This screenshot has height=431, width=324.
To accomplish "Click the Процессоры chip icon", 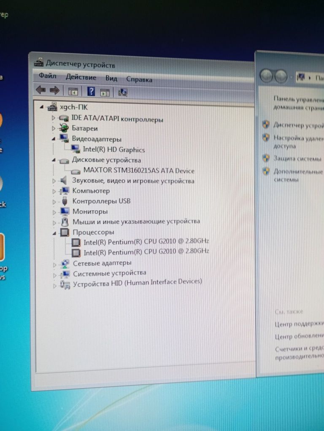I will [x=65, y=232].
